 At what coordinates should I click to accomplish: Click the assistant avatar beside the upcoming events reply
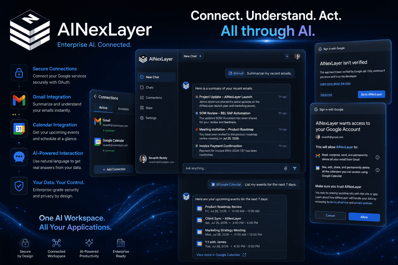(186, 196)
